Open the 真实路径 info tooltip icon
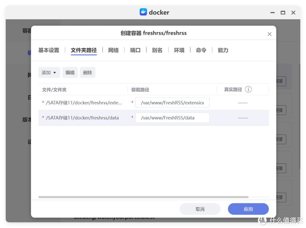Screen dimensions: 306x228 (x=248, y=89)
